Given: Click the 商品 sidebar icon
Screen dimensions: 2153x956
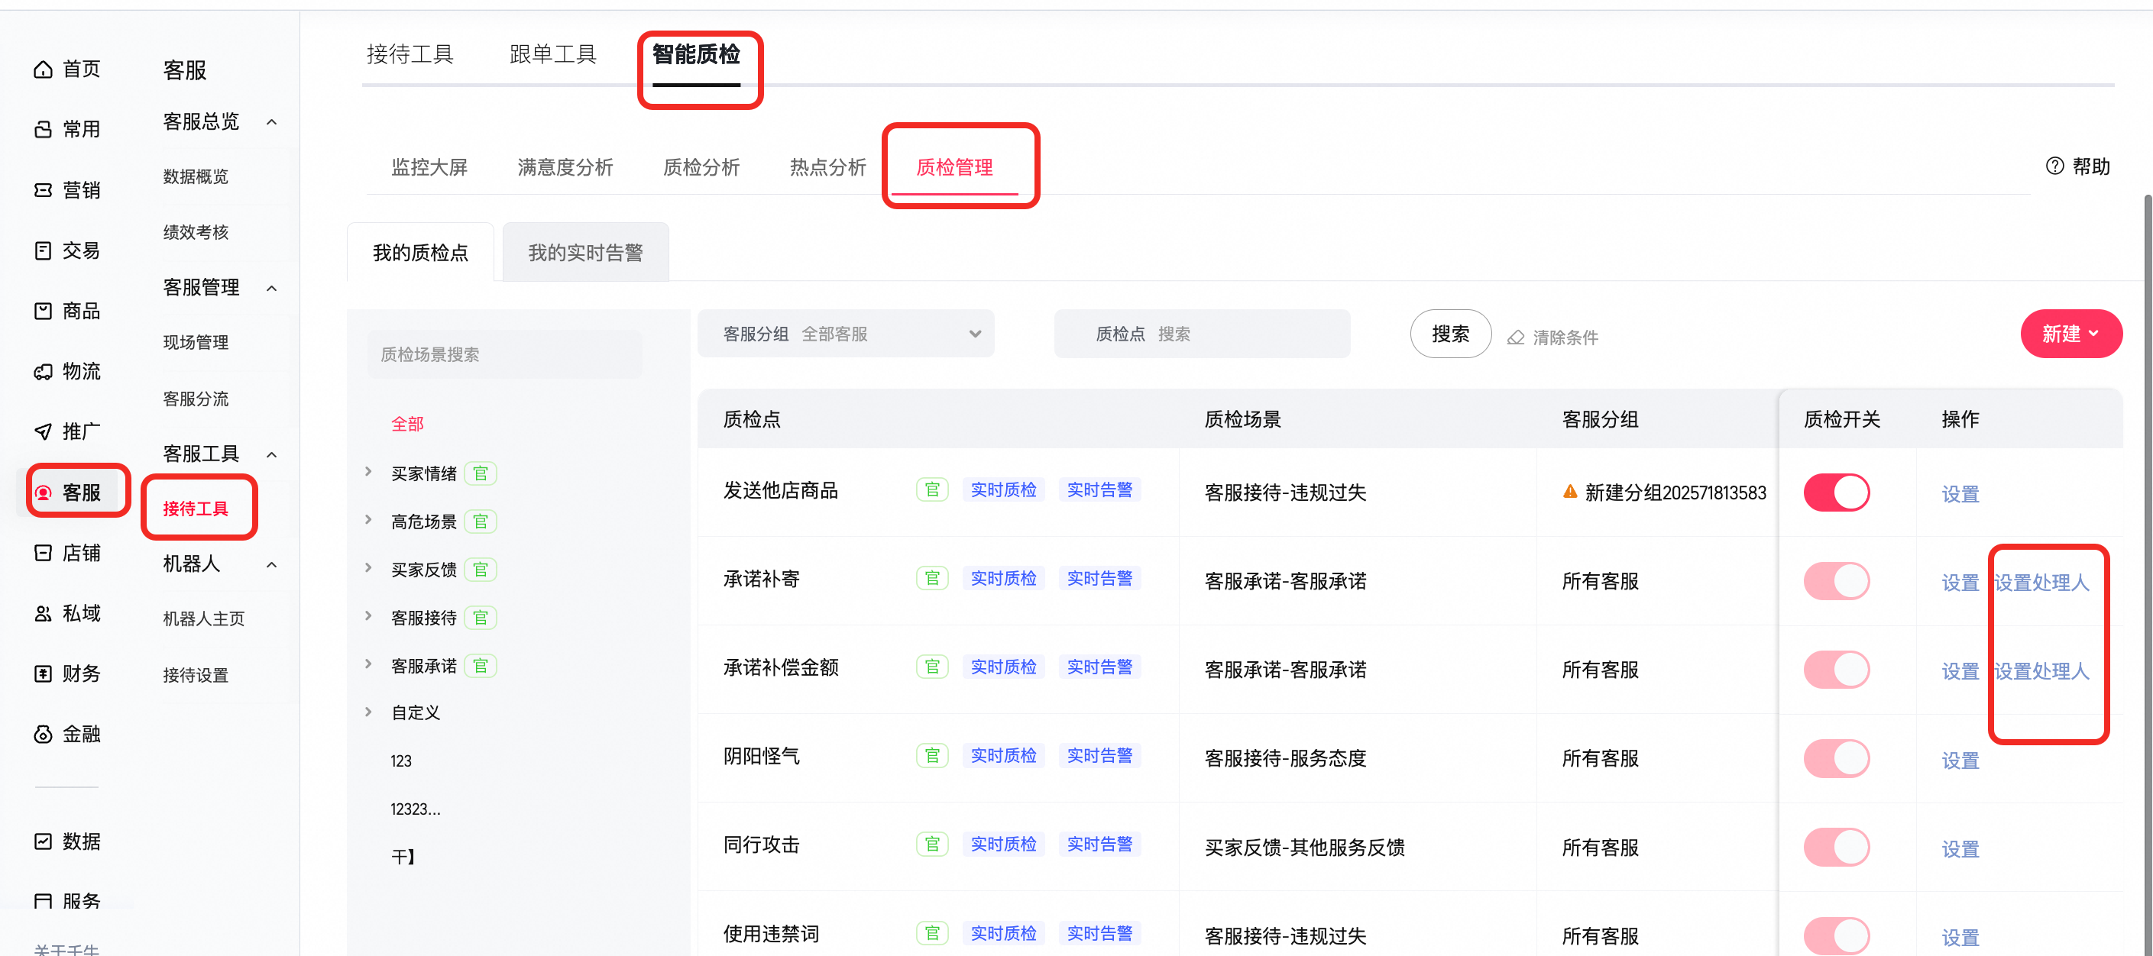Looking at the screenshot, I should (44, 310).
